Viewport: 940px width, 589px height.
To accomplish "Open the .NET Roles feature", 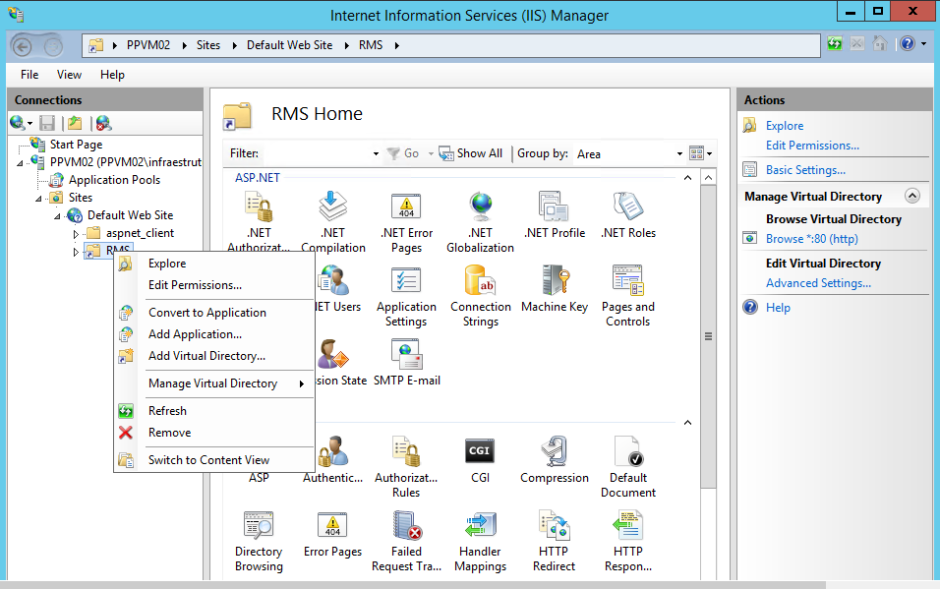I will pyautogui.click(x=627, y=214).
